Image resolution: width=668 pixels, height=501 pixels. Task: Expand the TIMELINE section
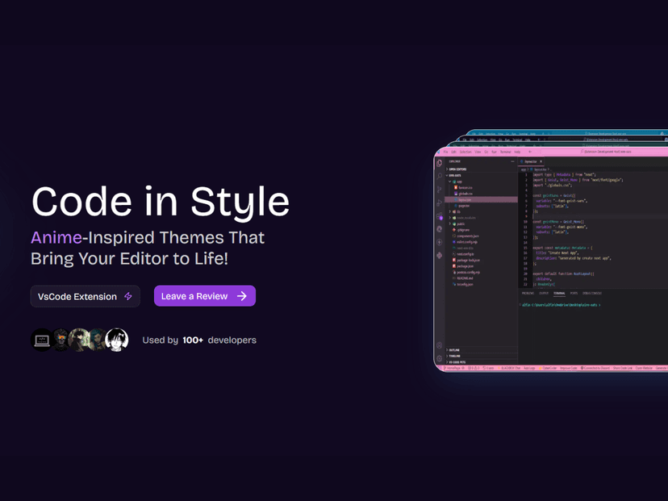[x=454, y=356]
